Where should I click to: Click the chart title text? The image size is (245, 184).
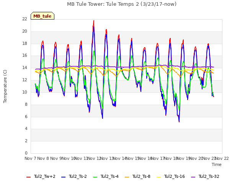click(122, 4)
